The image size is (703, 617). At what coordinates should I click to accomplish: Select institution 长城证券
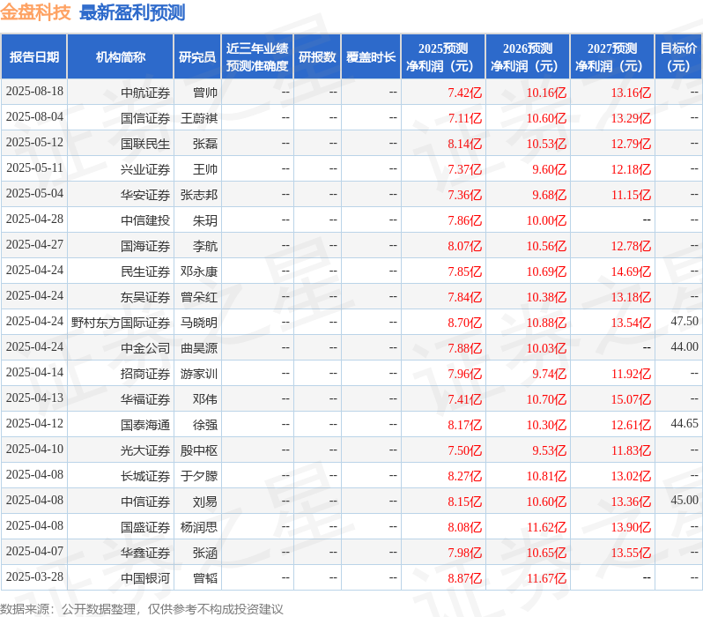145,477
